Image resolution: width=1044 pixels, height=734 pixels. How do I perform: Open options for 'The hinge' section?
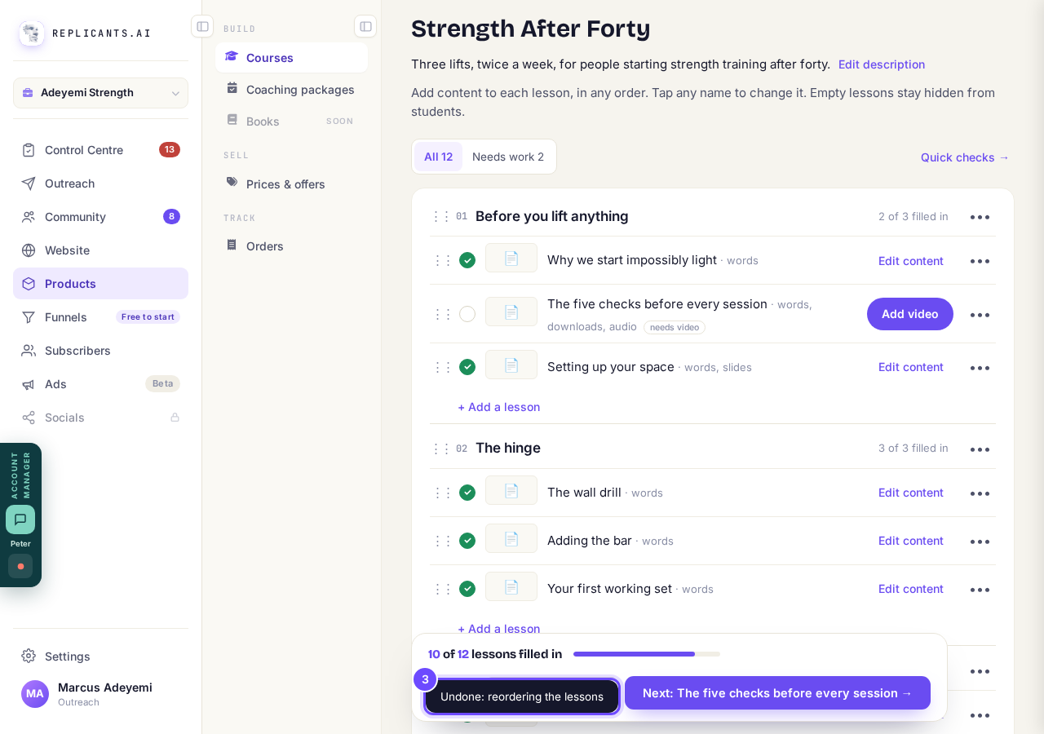click(980, 449)
